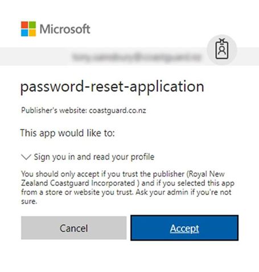
Task: Click the red square of the Microsoft logo
Action: point(24,25)
